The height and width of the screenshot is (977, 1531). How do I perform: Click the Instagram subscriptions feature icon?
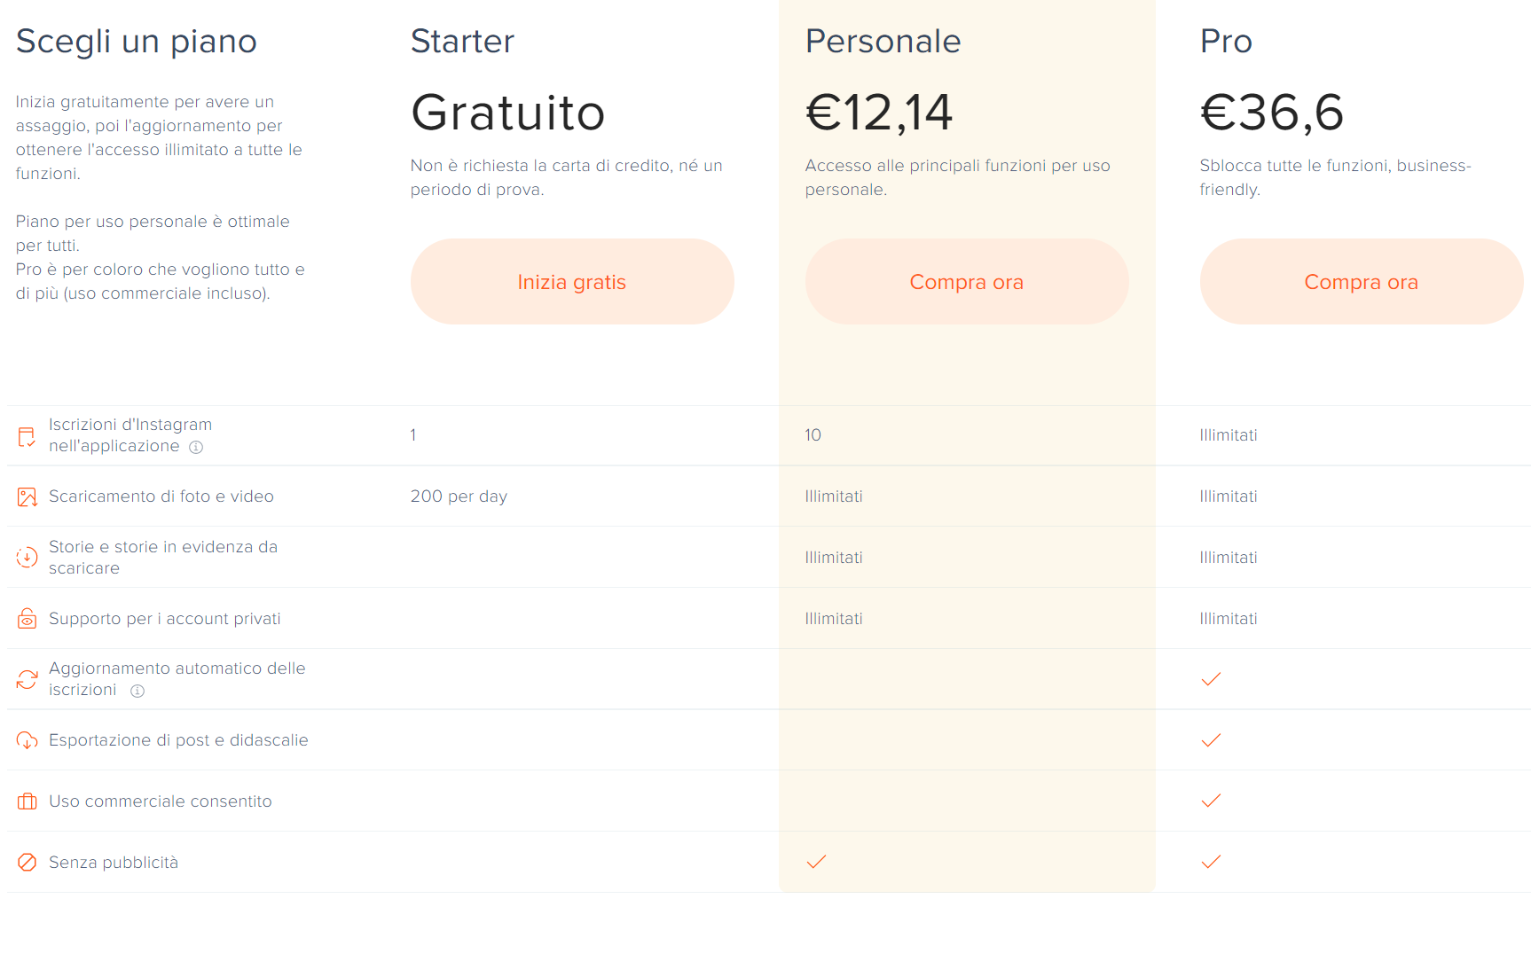27,436
